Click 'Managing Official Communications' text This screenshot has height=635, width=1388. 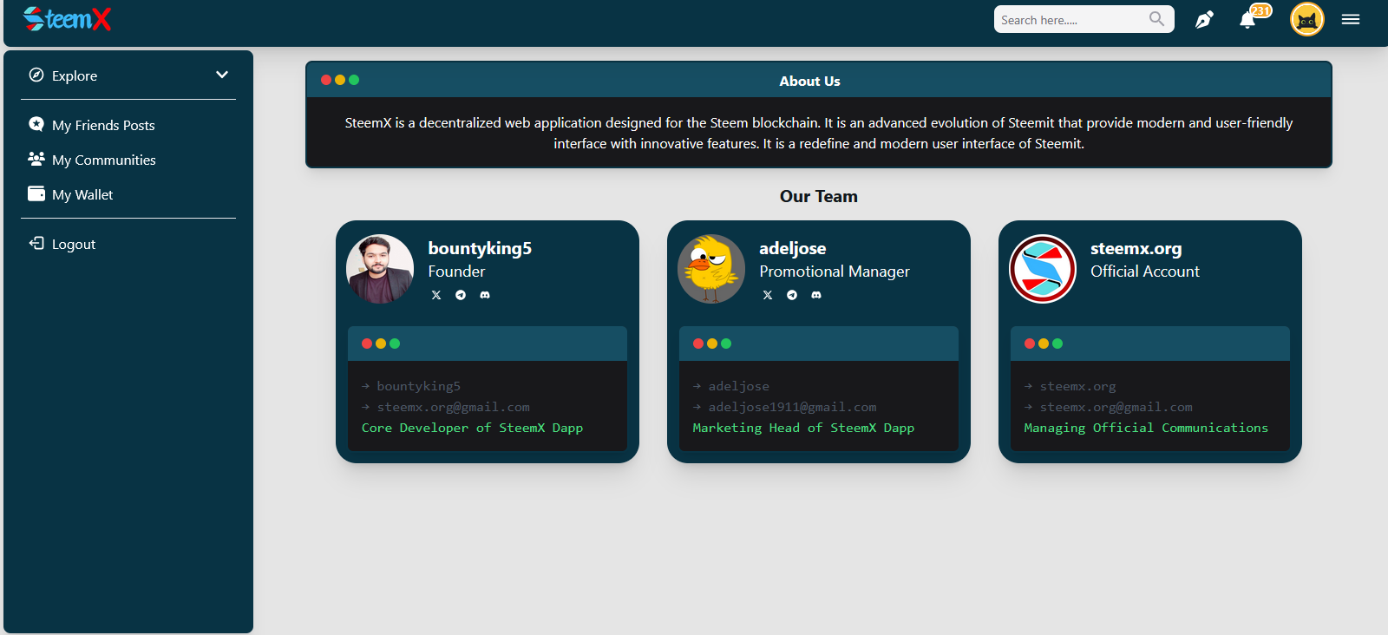point(1146,428)
